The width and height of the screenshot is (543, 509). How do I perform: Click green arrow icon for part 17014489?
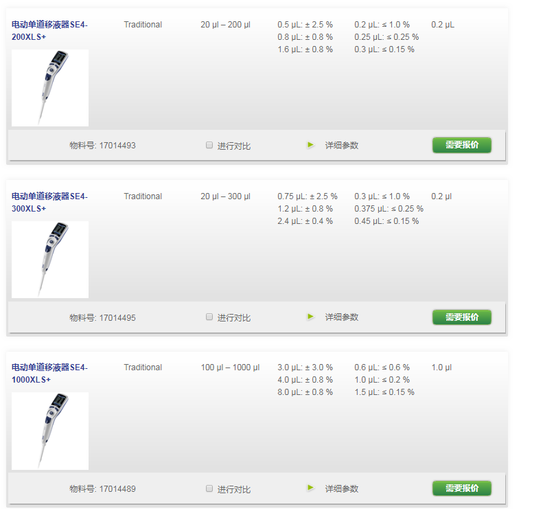pyautogui.click(x=311, y=488)
